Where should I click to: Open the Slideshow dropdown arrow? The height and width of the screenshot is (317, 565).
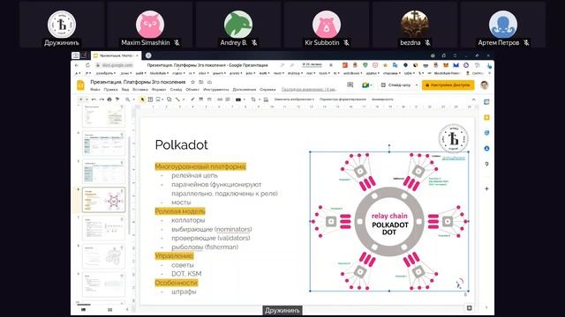[x=417, y=85]
